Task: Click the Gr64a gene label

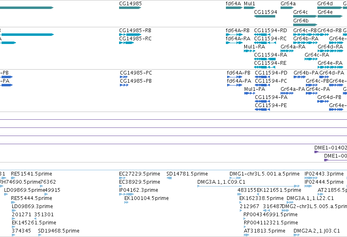Action: pyautogui.click(x=288, y=4)
